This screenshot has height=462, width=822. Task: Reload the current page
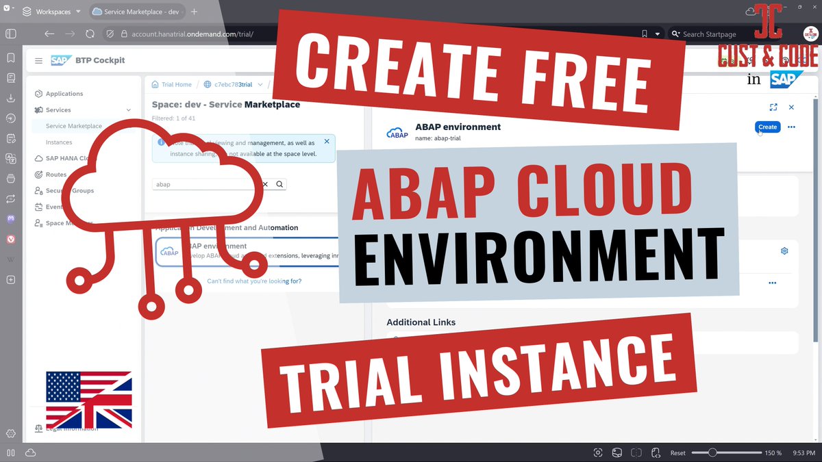click(x=90, y=34)
